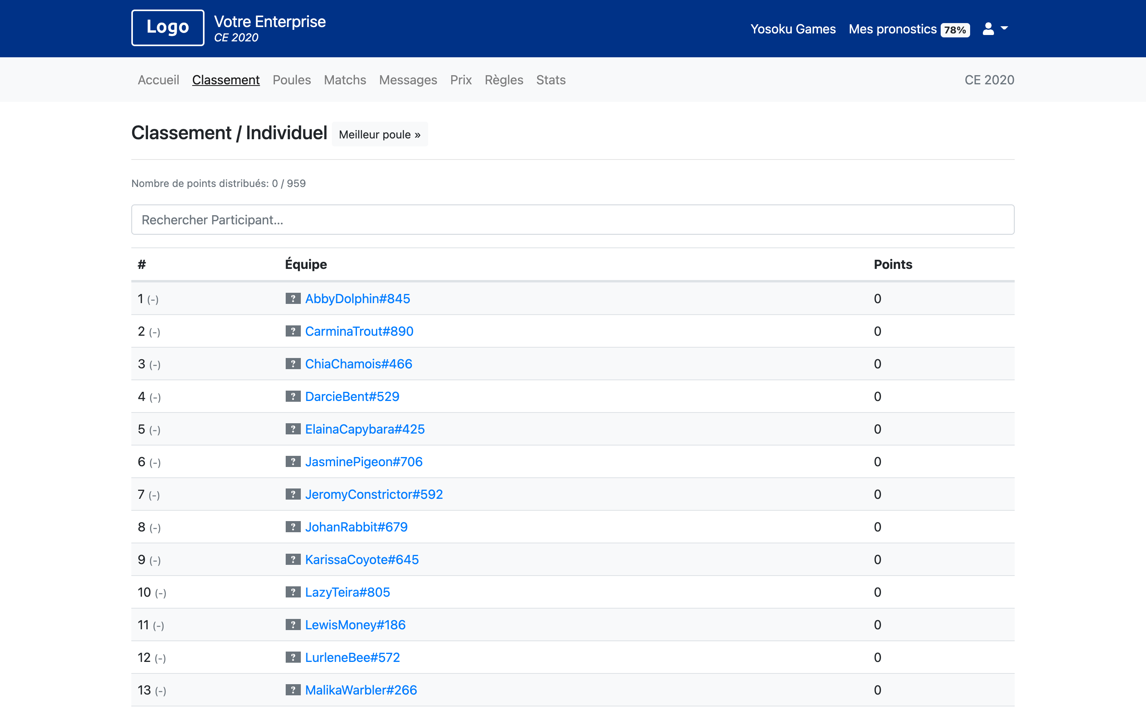Open LazyTeira#805 profile link
The width and height of the screenshot is (1146, 716).
click(348, 593)
